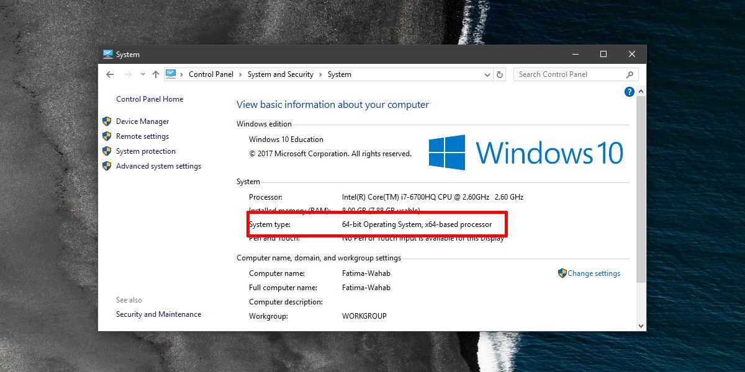The image size is (745, 372).
Task: Click the search magnifier icon
Action: point(630,74)
